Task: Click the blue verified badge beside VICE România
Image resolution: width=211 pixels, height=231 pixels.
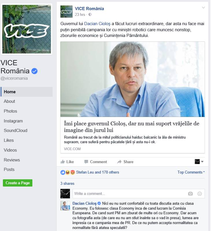Action: [x=34, y=71]
